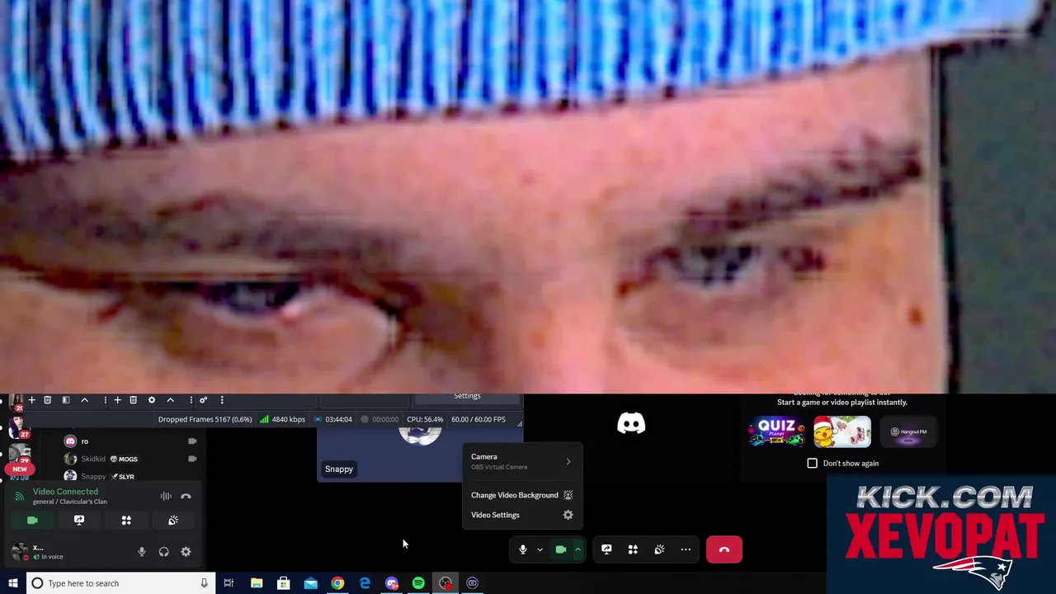Choose Change Video Background
The image size is (1056, 594).
521,495
